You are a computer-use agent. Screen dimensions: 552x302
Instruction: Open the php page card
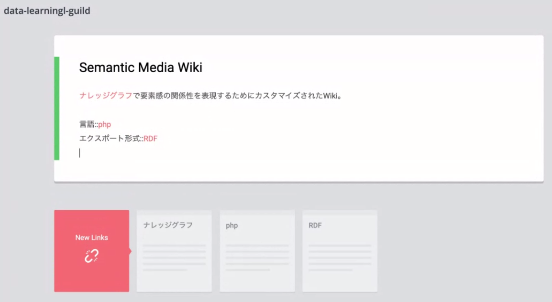[257, 251]
